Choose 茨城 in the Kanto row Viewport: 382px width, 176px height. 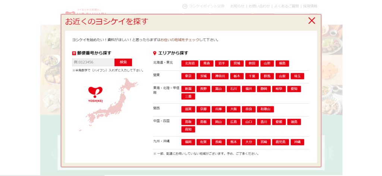click(x=203, y=76)
